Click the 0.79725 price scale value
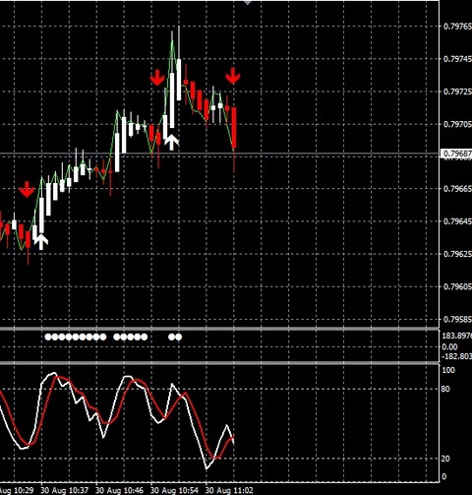This screenshot has height=495, width=472. (457, 92)
